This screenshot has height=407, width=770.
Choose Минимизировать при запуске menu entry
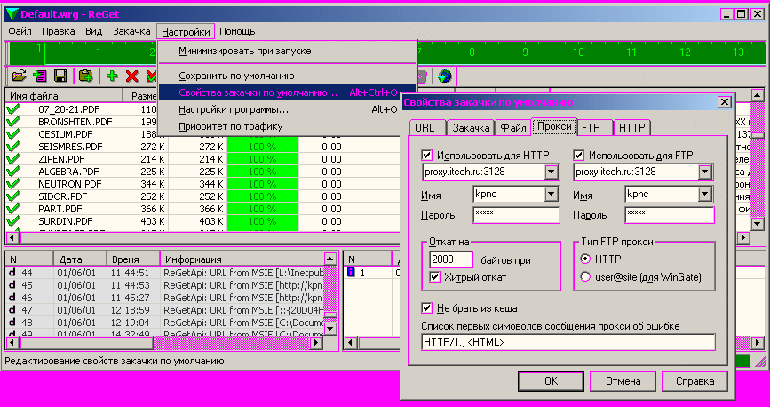pyautogui.click(x=287, y=52)
